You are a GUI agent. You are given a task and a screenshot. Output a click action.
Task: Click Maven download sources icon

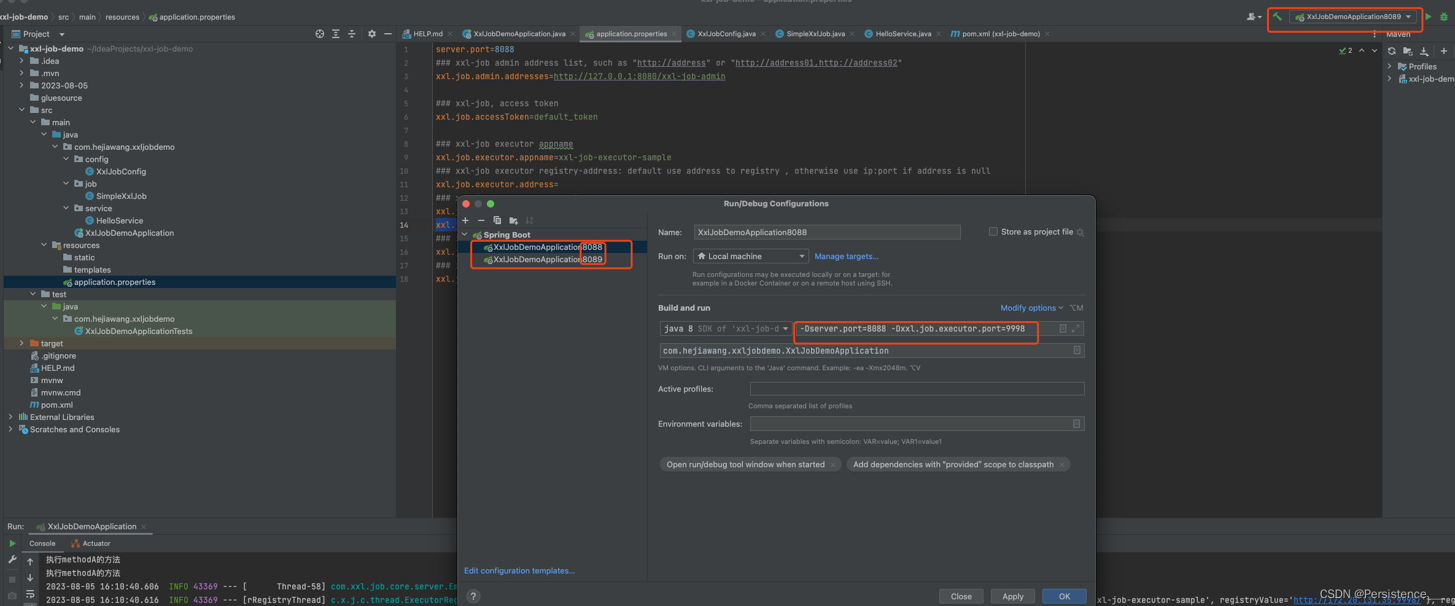coord(1424,51)
